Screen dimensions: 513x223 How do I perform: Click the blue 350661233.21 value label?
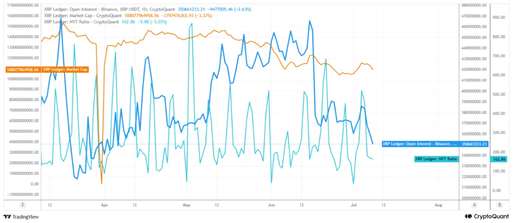(x=474, y=144)
